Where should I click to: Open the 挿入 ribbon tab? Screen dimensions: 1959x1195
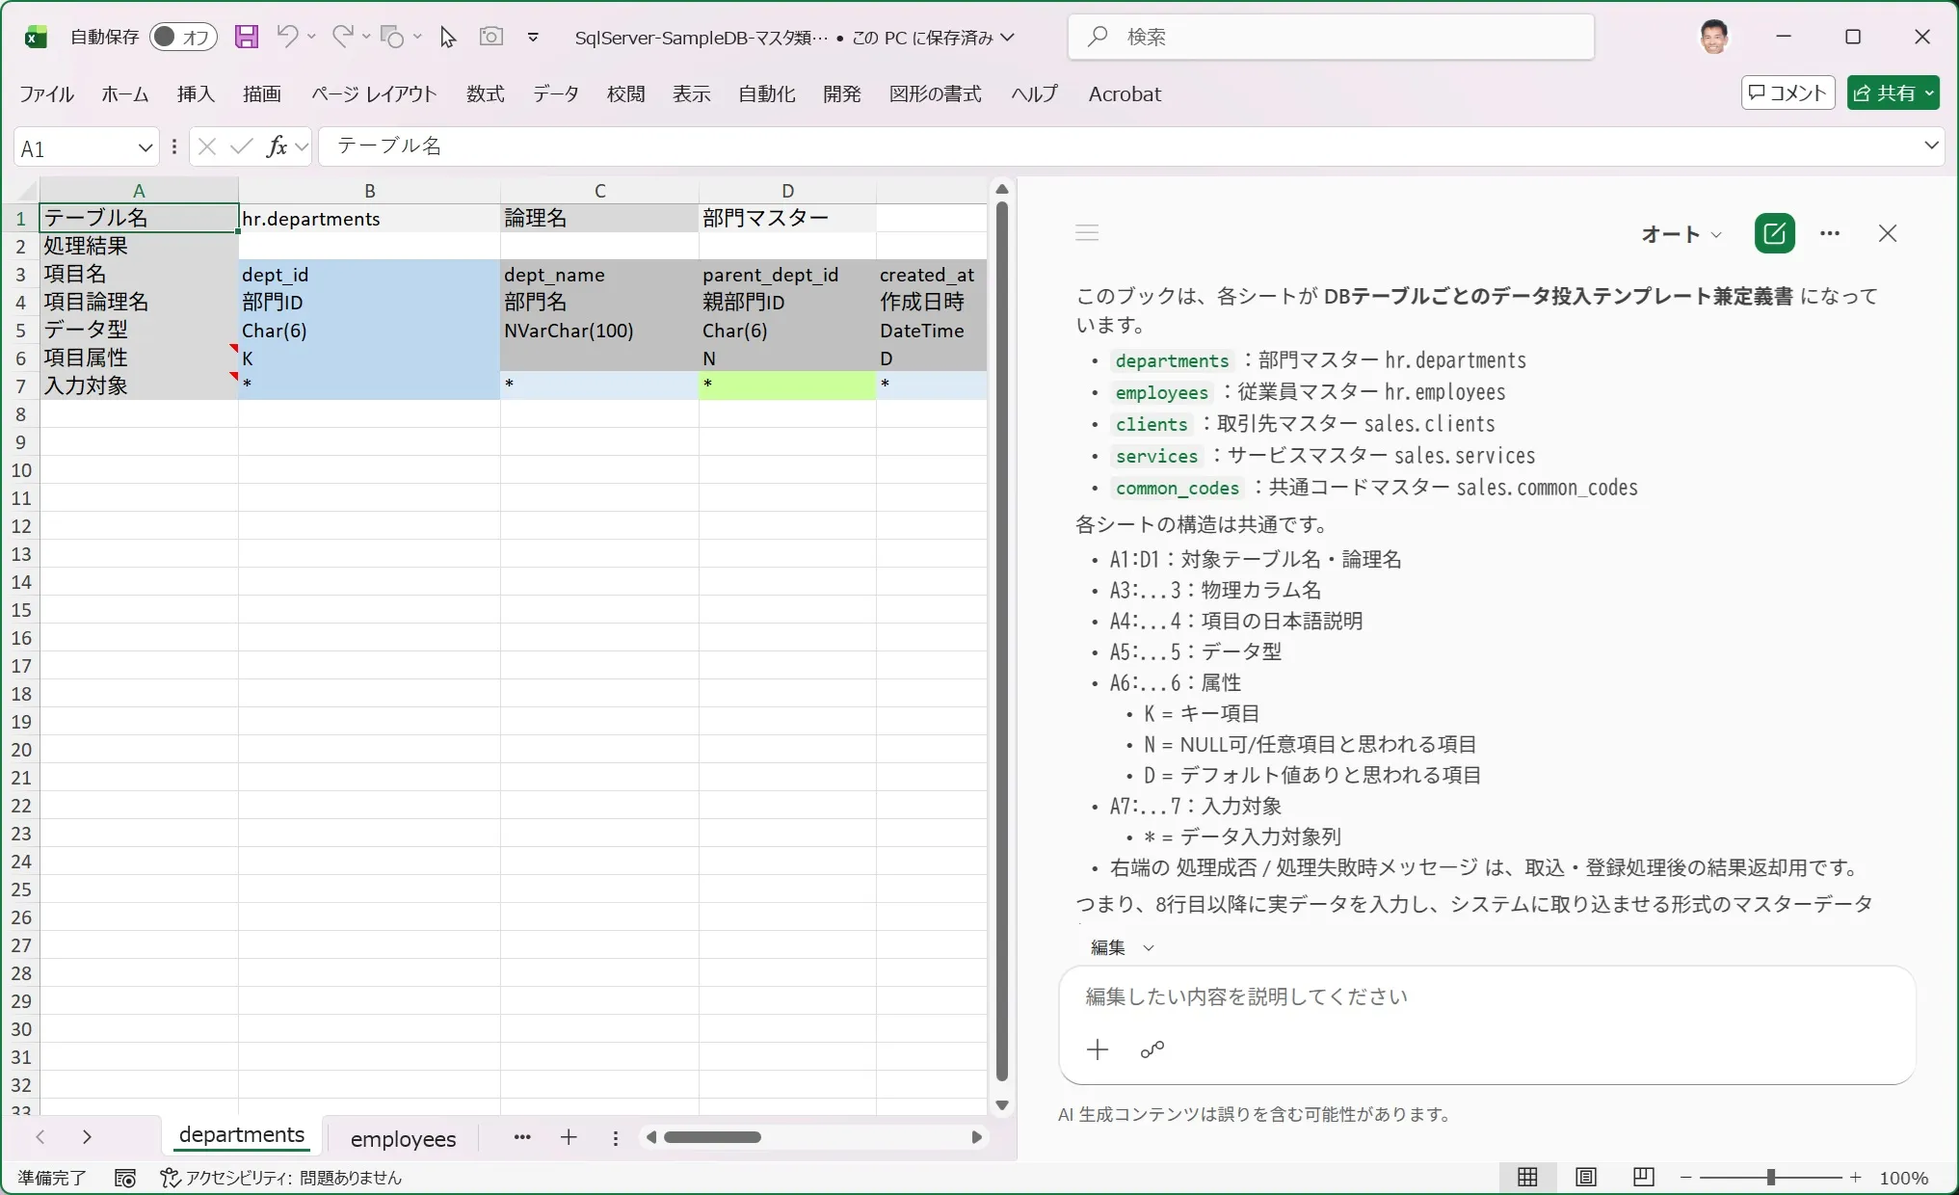(x=196, y=93)
